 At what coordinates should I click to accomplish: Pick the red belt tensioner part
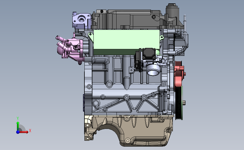(x=179, y=74)
